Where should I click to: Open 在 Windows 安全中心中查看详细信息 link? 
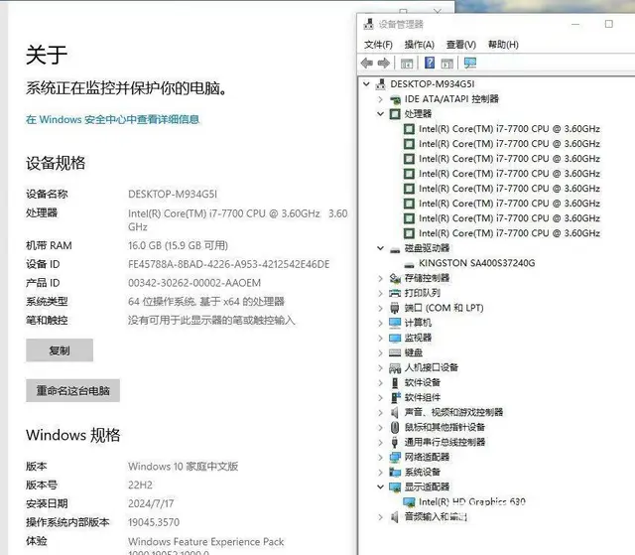tap(112, 119)
